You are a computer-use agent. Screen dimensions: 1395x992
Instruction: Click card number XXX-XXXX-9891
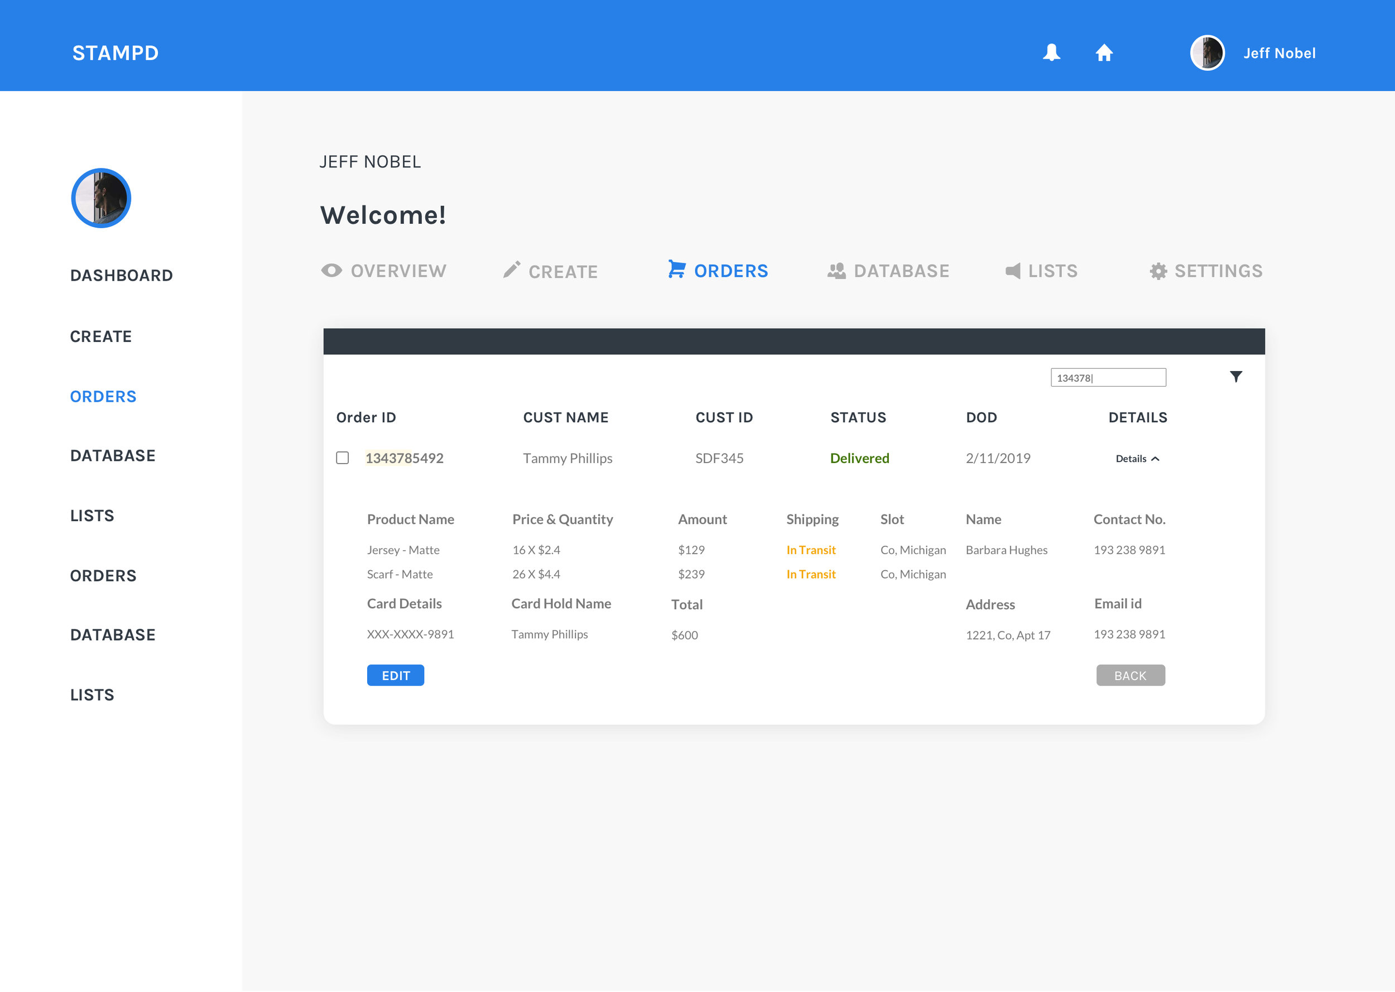(410, 634)
